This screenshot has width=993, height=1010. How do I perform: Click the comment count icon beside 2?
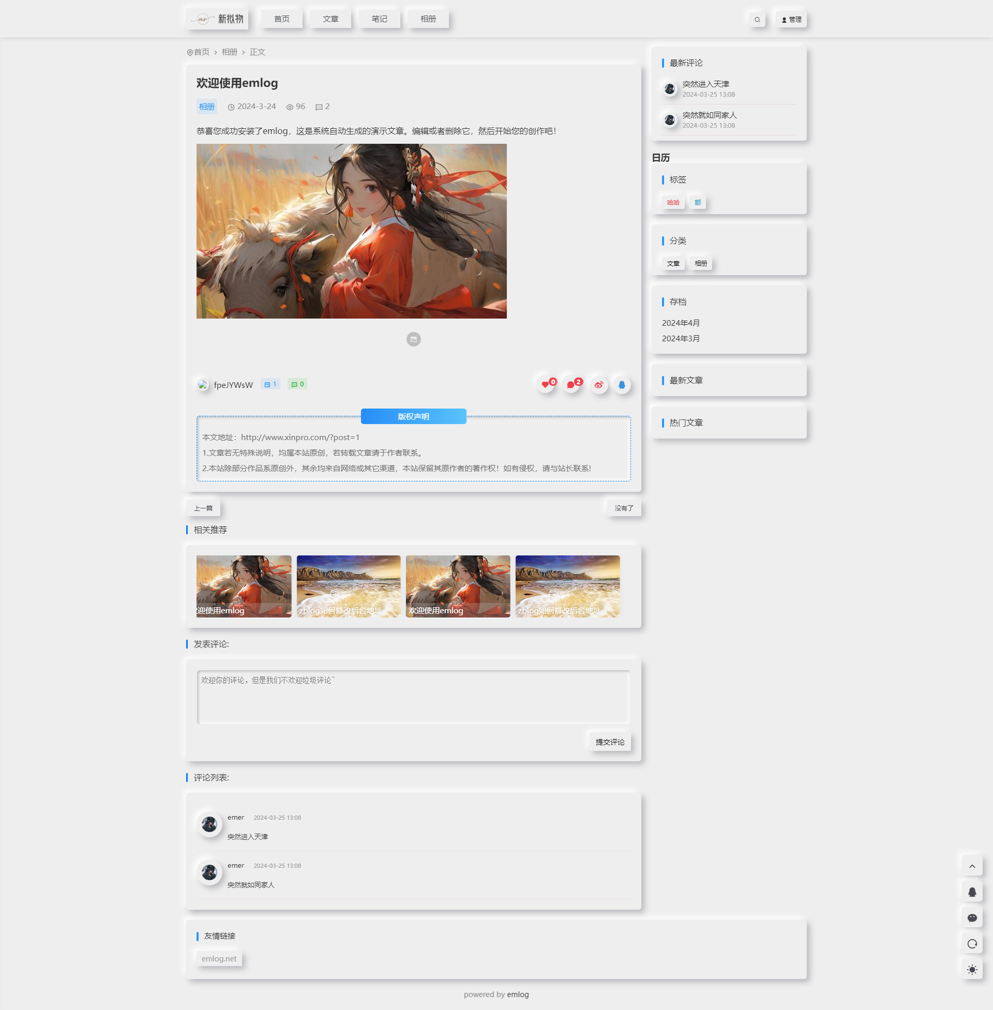319,107
